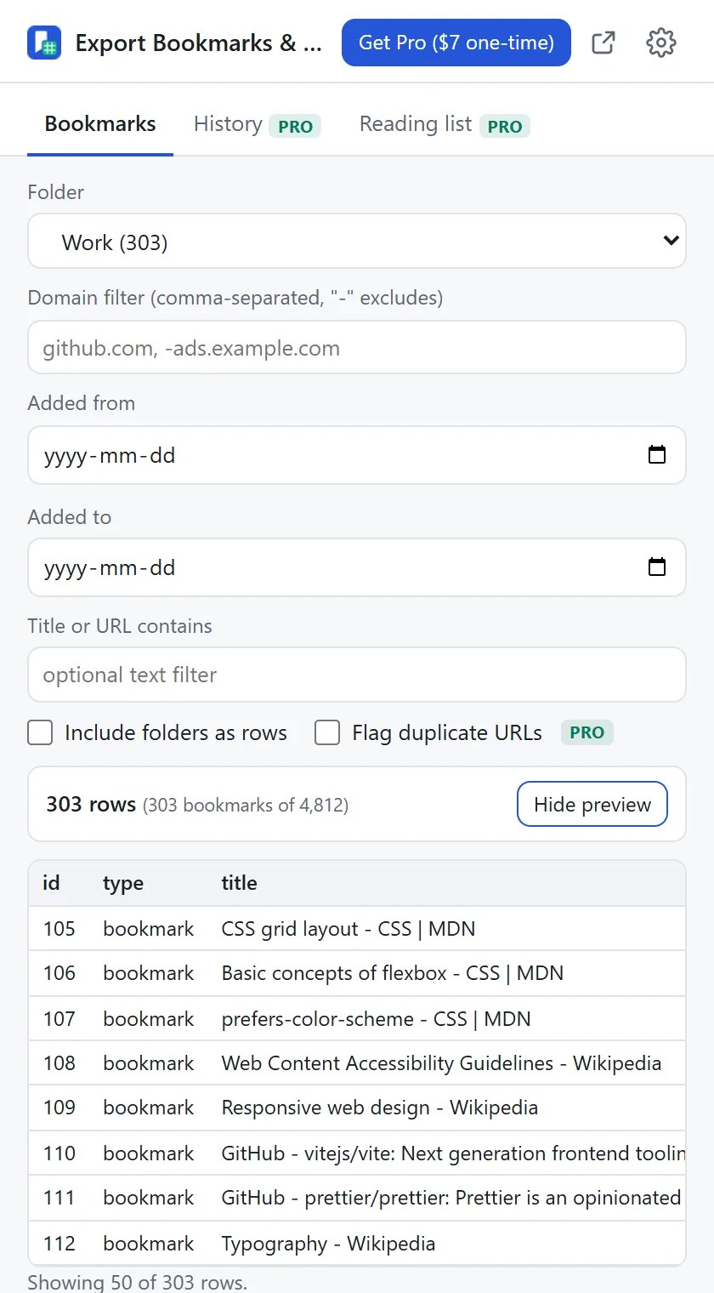Switch to the Bookmarks tab

(100, 124)
